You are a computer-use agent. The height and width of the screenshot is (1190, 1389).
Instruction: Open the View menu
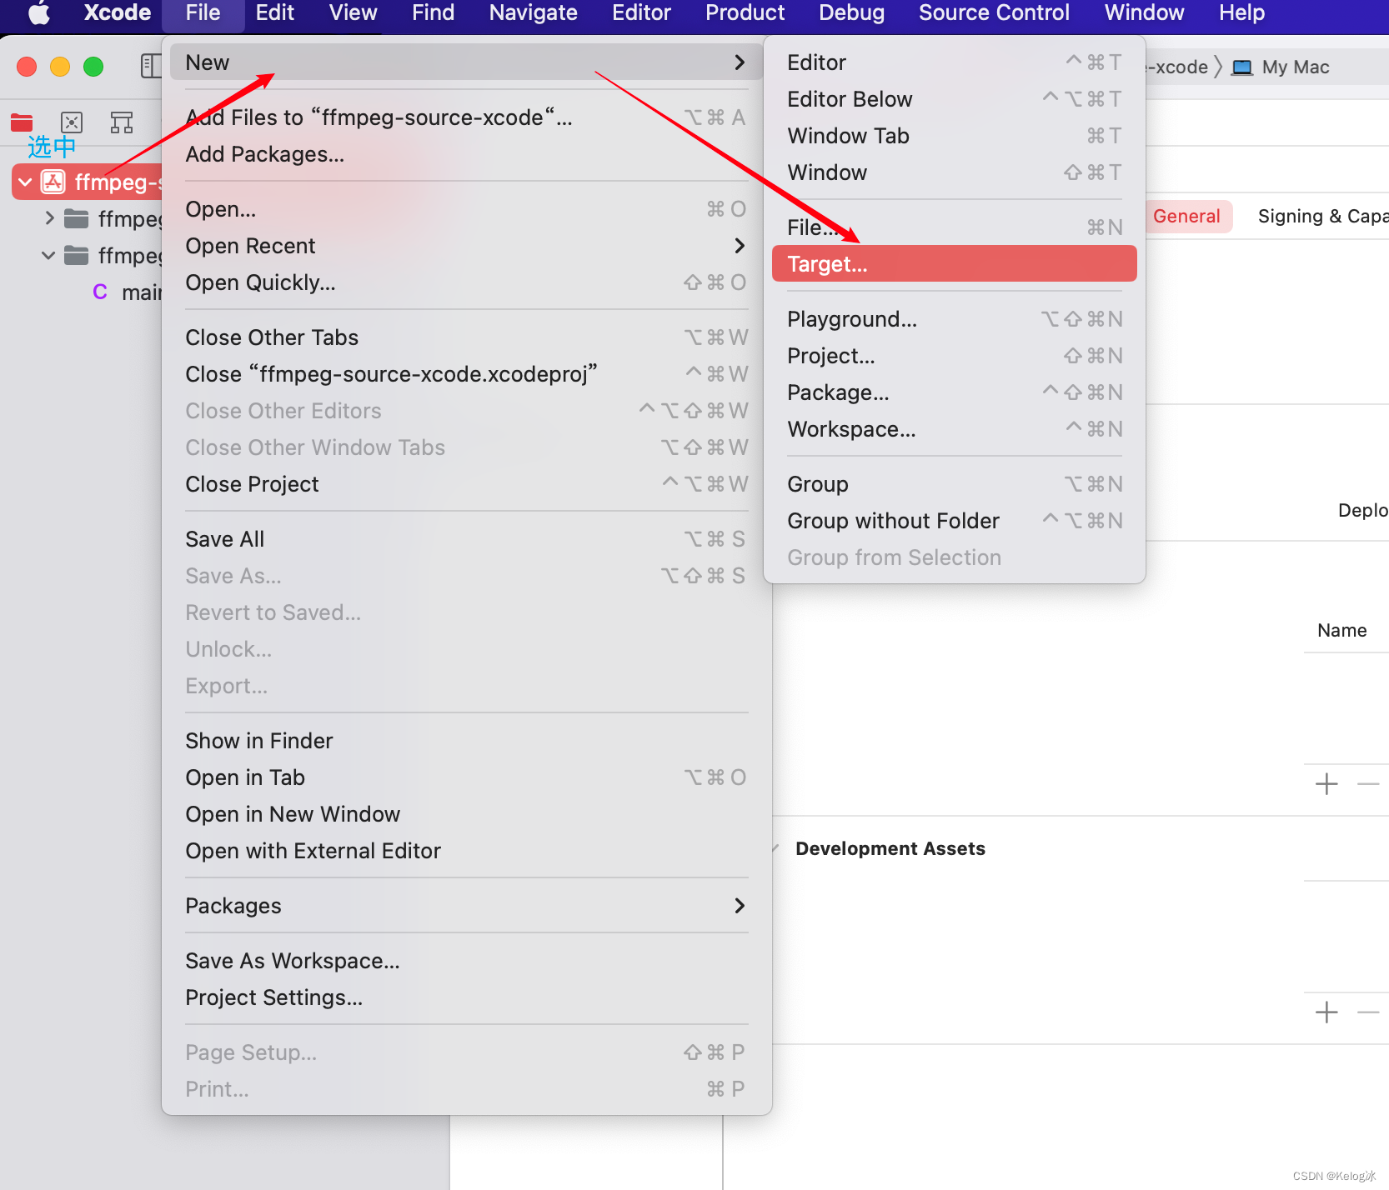point(354,13)
